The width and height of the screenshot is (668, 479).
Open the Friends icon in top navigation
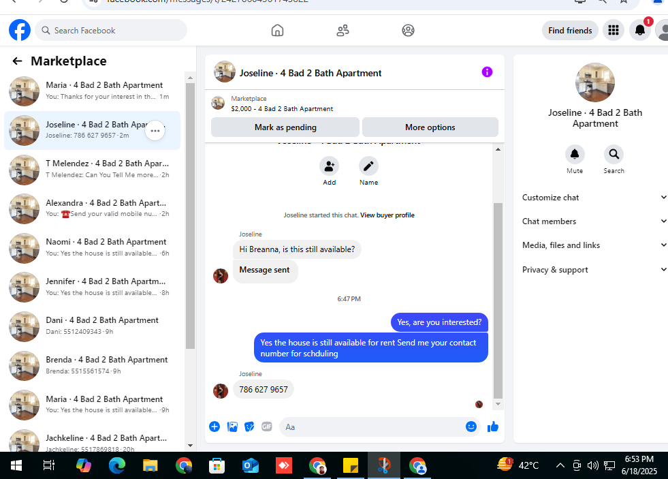343,30
